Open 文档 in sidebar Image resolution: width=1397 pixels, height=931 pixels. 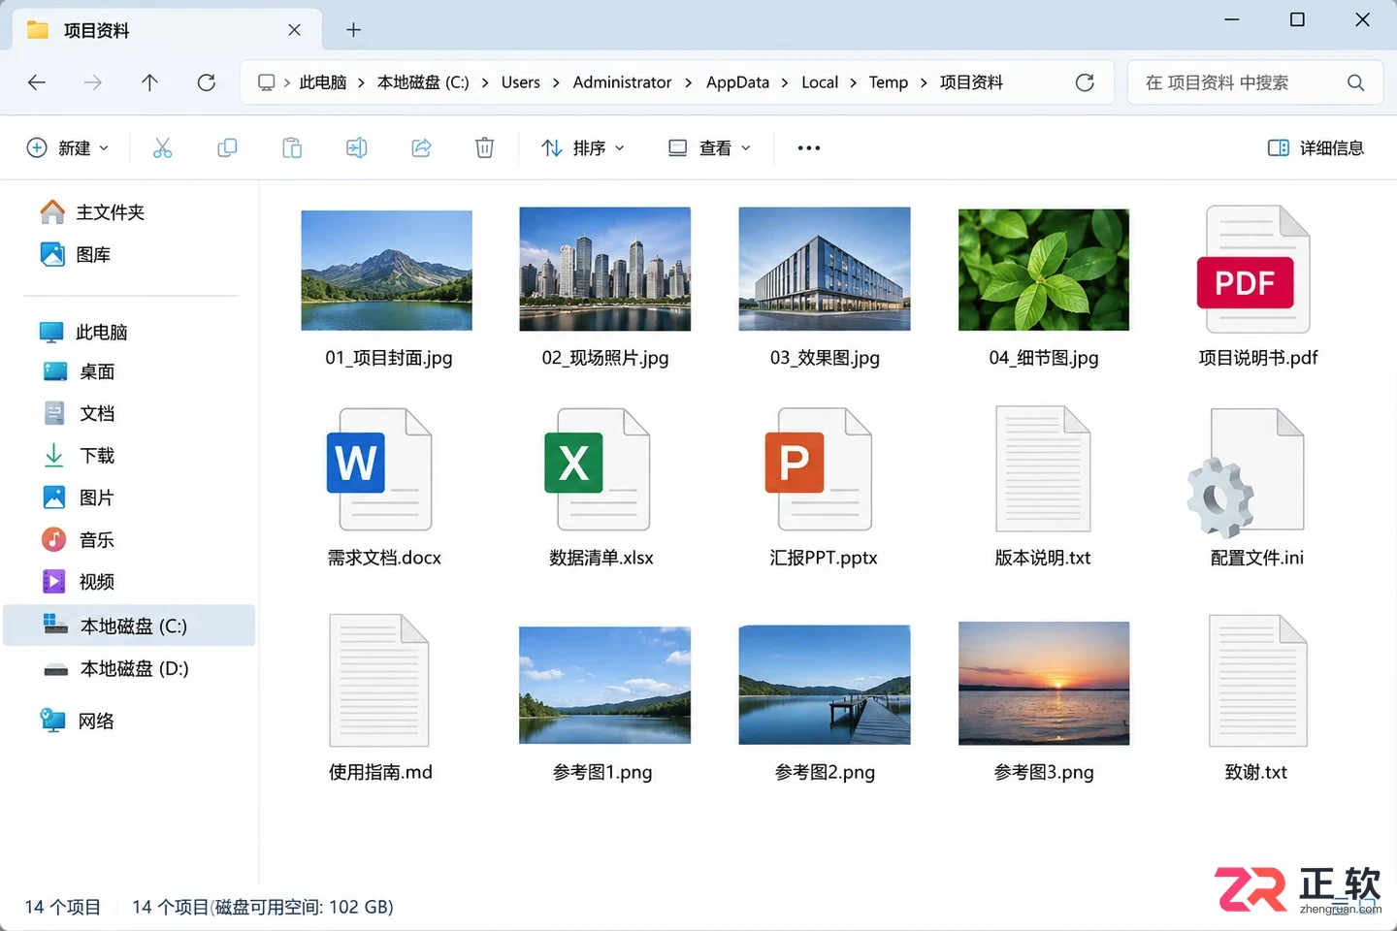80,413
